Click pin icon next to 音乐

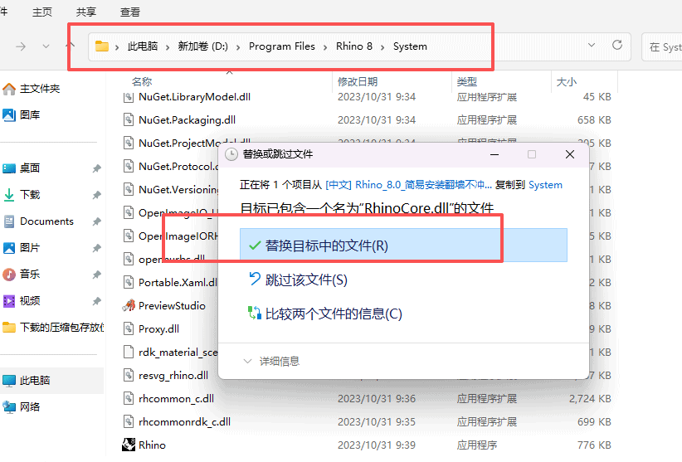(96, 275)
